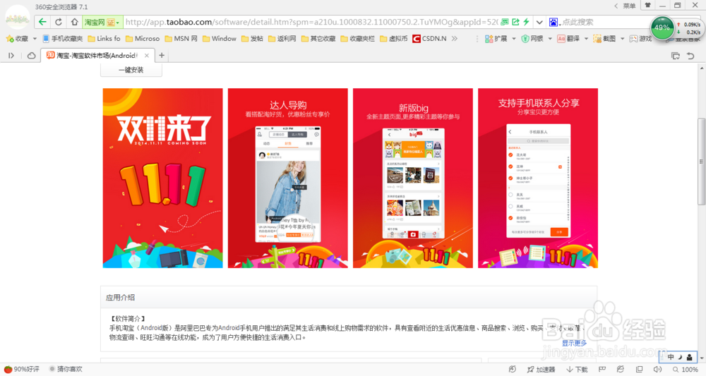706x376 pixels.
Task: Open the 菜单 menu
Action: [629, 6]
